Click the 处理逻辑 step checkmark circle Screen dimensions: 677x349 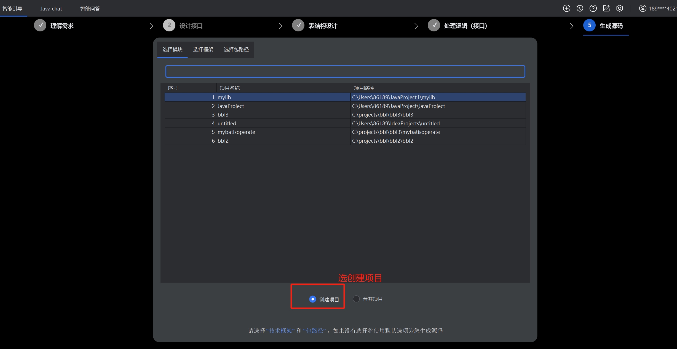click(434, 25)
